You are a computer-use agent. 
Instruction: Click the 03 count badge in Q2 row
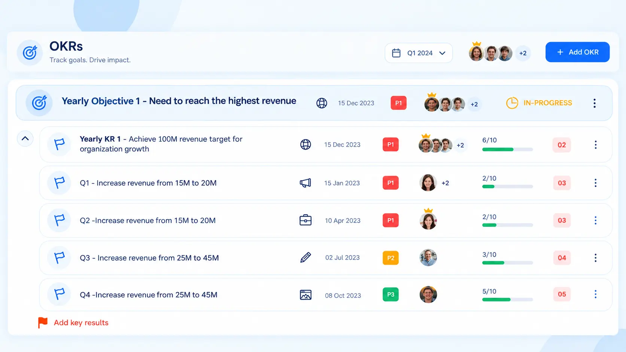tap(562, 220)
